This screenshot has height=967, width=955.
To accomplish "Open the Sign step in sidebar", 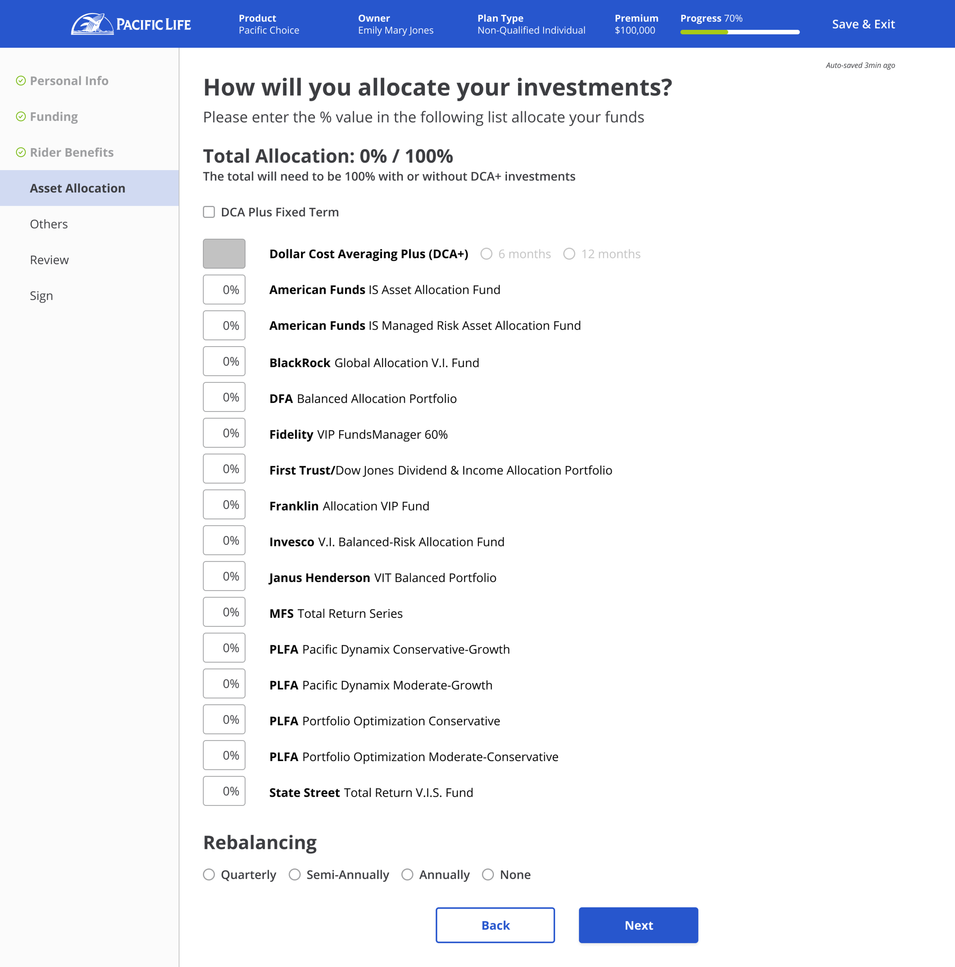I will (41, 296).
